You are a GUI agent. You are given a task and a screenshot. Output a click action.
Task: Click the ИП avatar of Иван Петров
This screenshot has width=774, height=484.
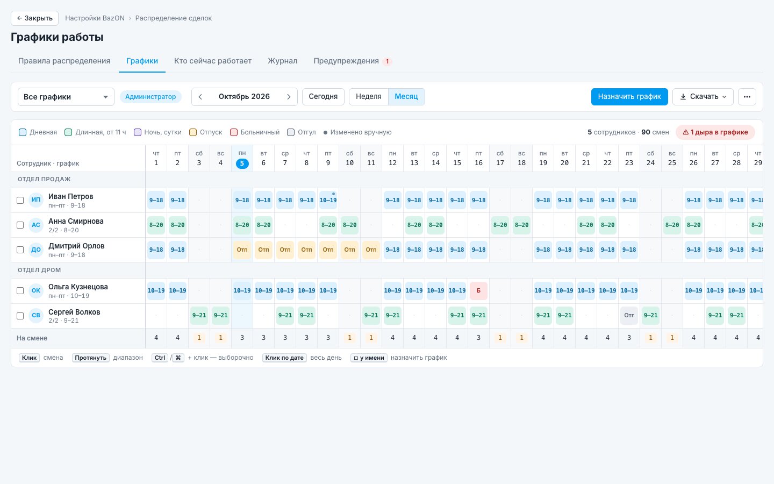click(x=36, y=200)
